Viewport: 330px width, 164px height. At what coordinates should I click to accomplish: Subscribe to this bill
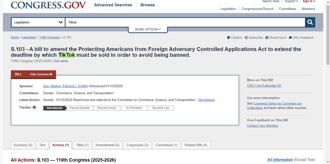pos(254,37)
